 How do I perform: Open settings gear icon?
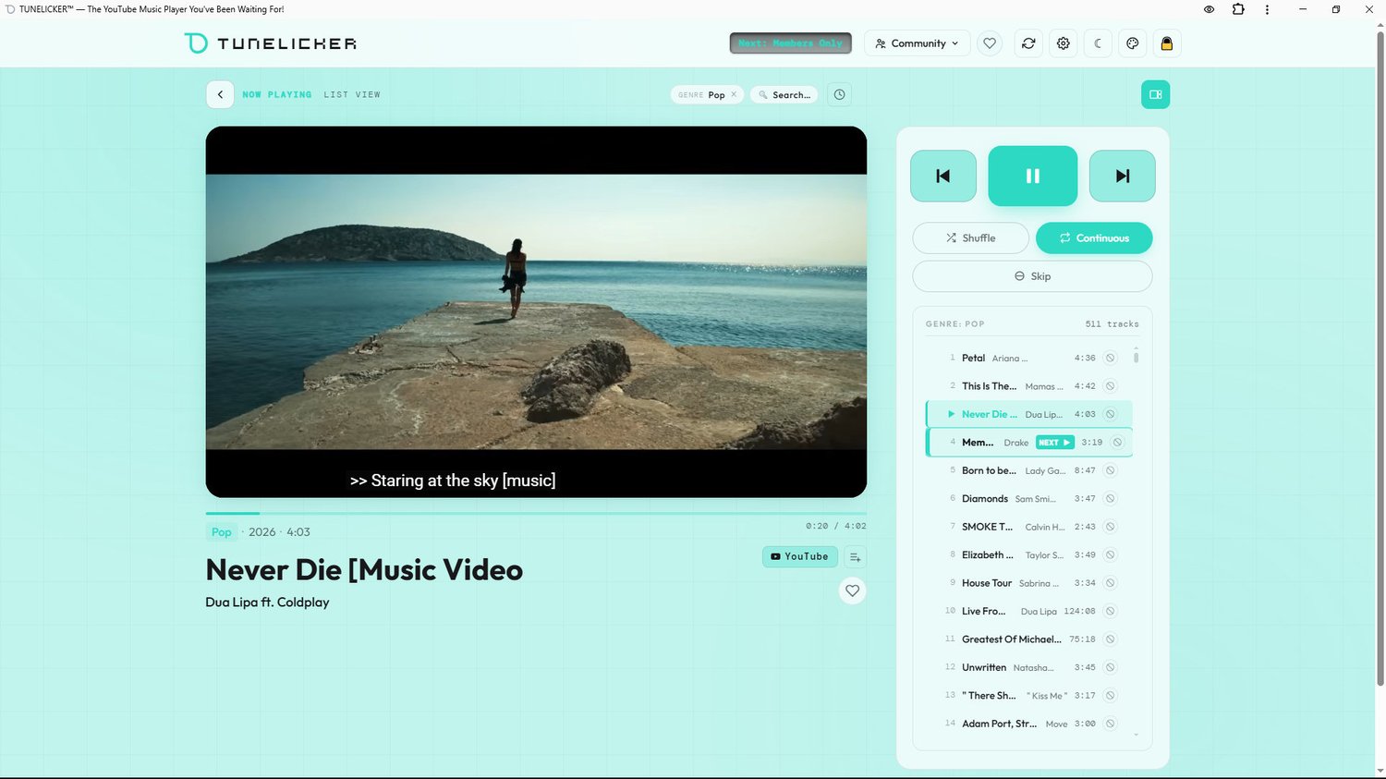point(1064,43)
